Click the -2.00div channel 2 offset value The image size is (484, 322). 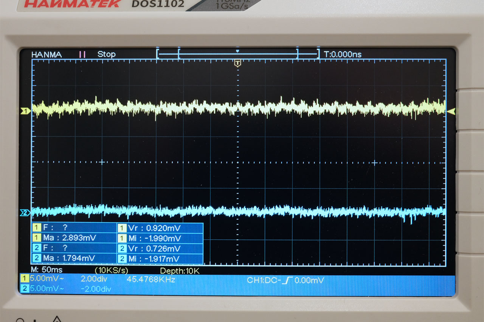click(x=96, y=289)
